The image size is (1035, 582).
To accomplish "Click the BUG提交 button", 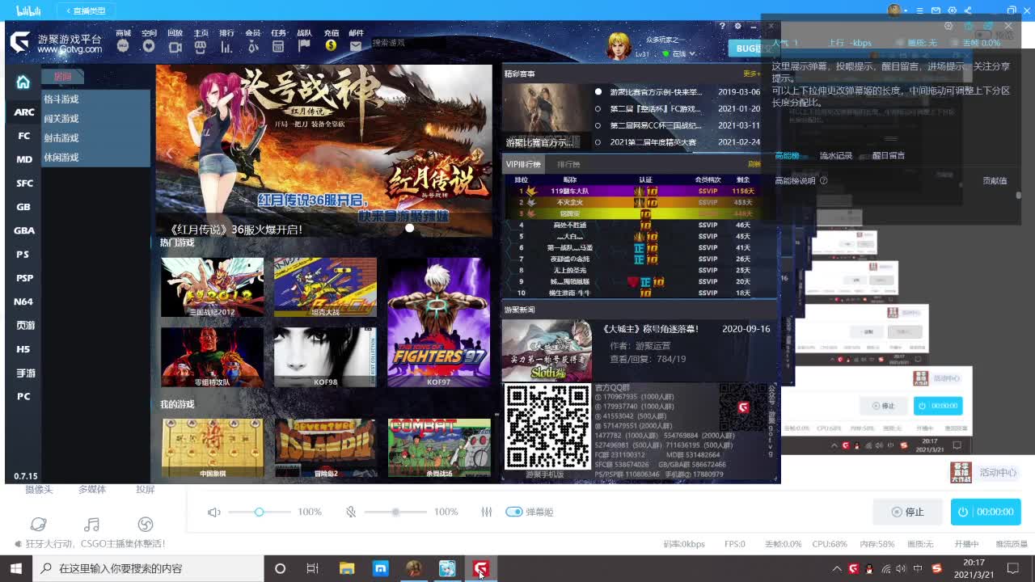I will (x=753, y=48).
